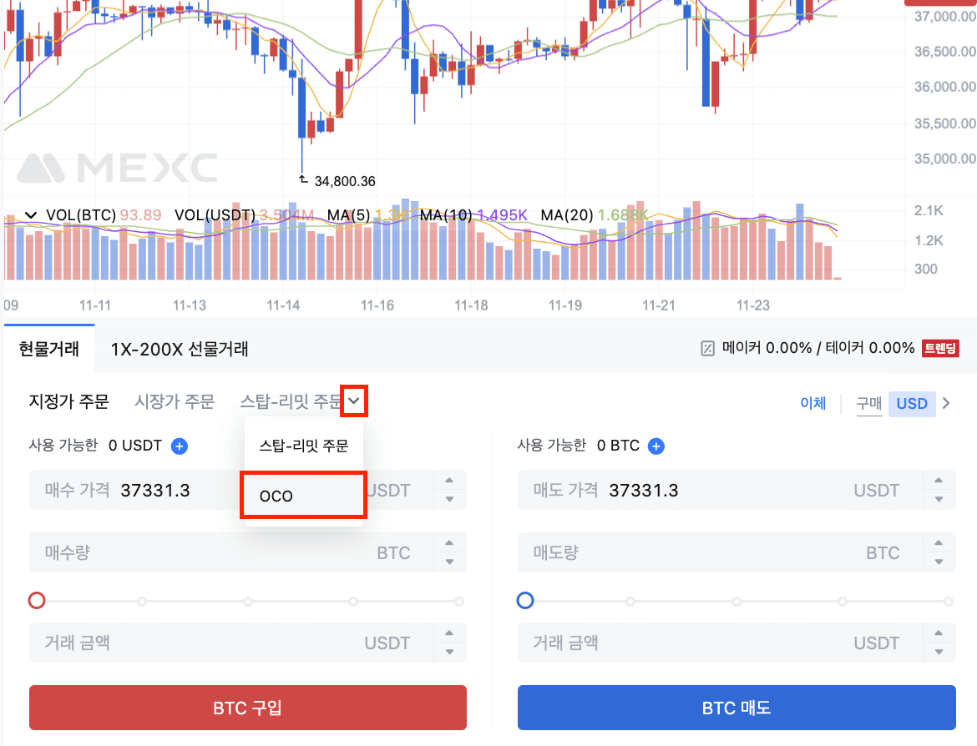Image resolution: width=977 pixels, height=746 pixels.
Task: Click right arrow beside USD button
Action: (x=946, y=404)
